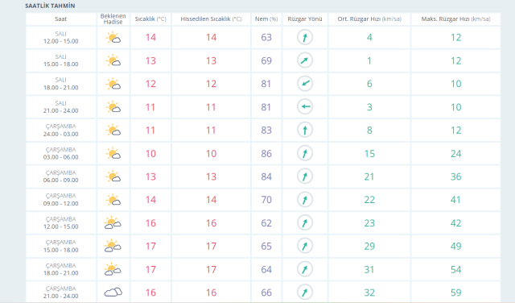Click humidity value 86
The width and height of the screenshot is (515, 303).
click(266, 154)
